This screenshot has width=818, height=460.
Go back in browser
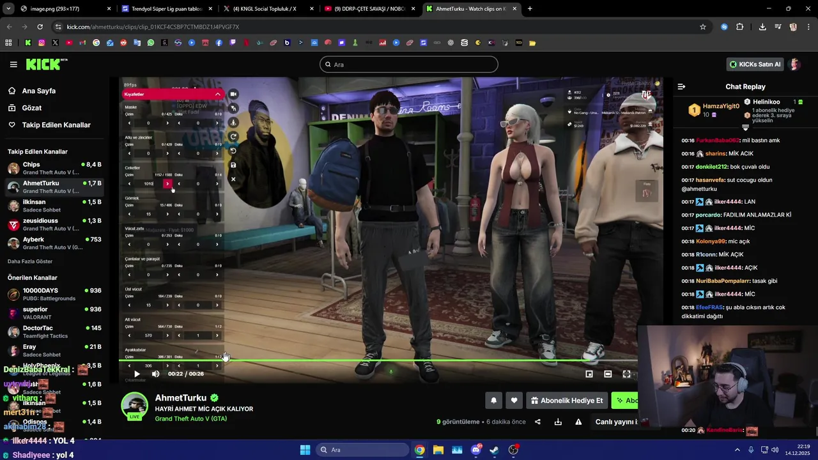click(9, 27)
